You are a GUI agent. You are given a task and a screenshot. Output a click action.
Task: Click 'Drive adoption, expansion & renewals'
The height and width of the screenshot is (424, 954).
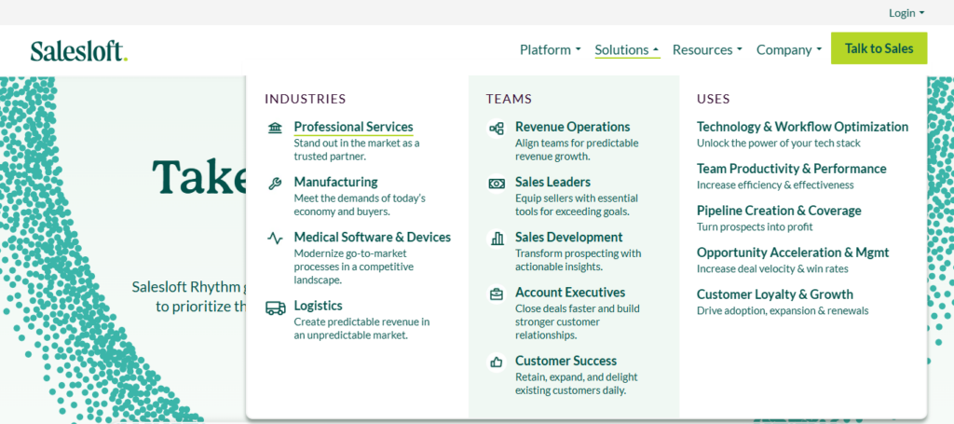pyautogui.click(x=783, y=311)
